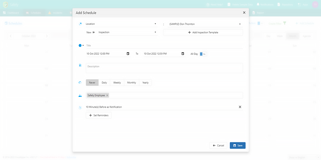
Task: Choose the Daily repeat tab
Action: (104, 83)
